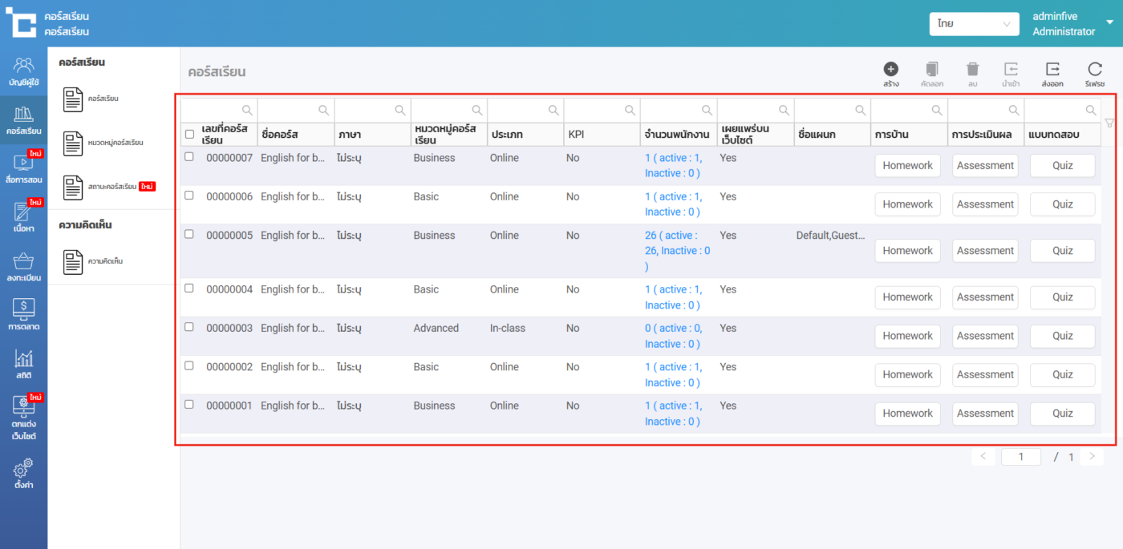
Task: Click the refresh (รีเฟรช) icon
Action: point(1094,70)
